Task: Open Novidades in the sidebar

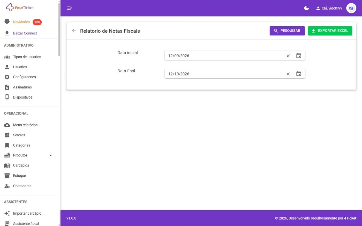Action: pyautogui.click(x=21, y=22)
